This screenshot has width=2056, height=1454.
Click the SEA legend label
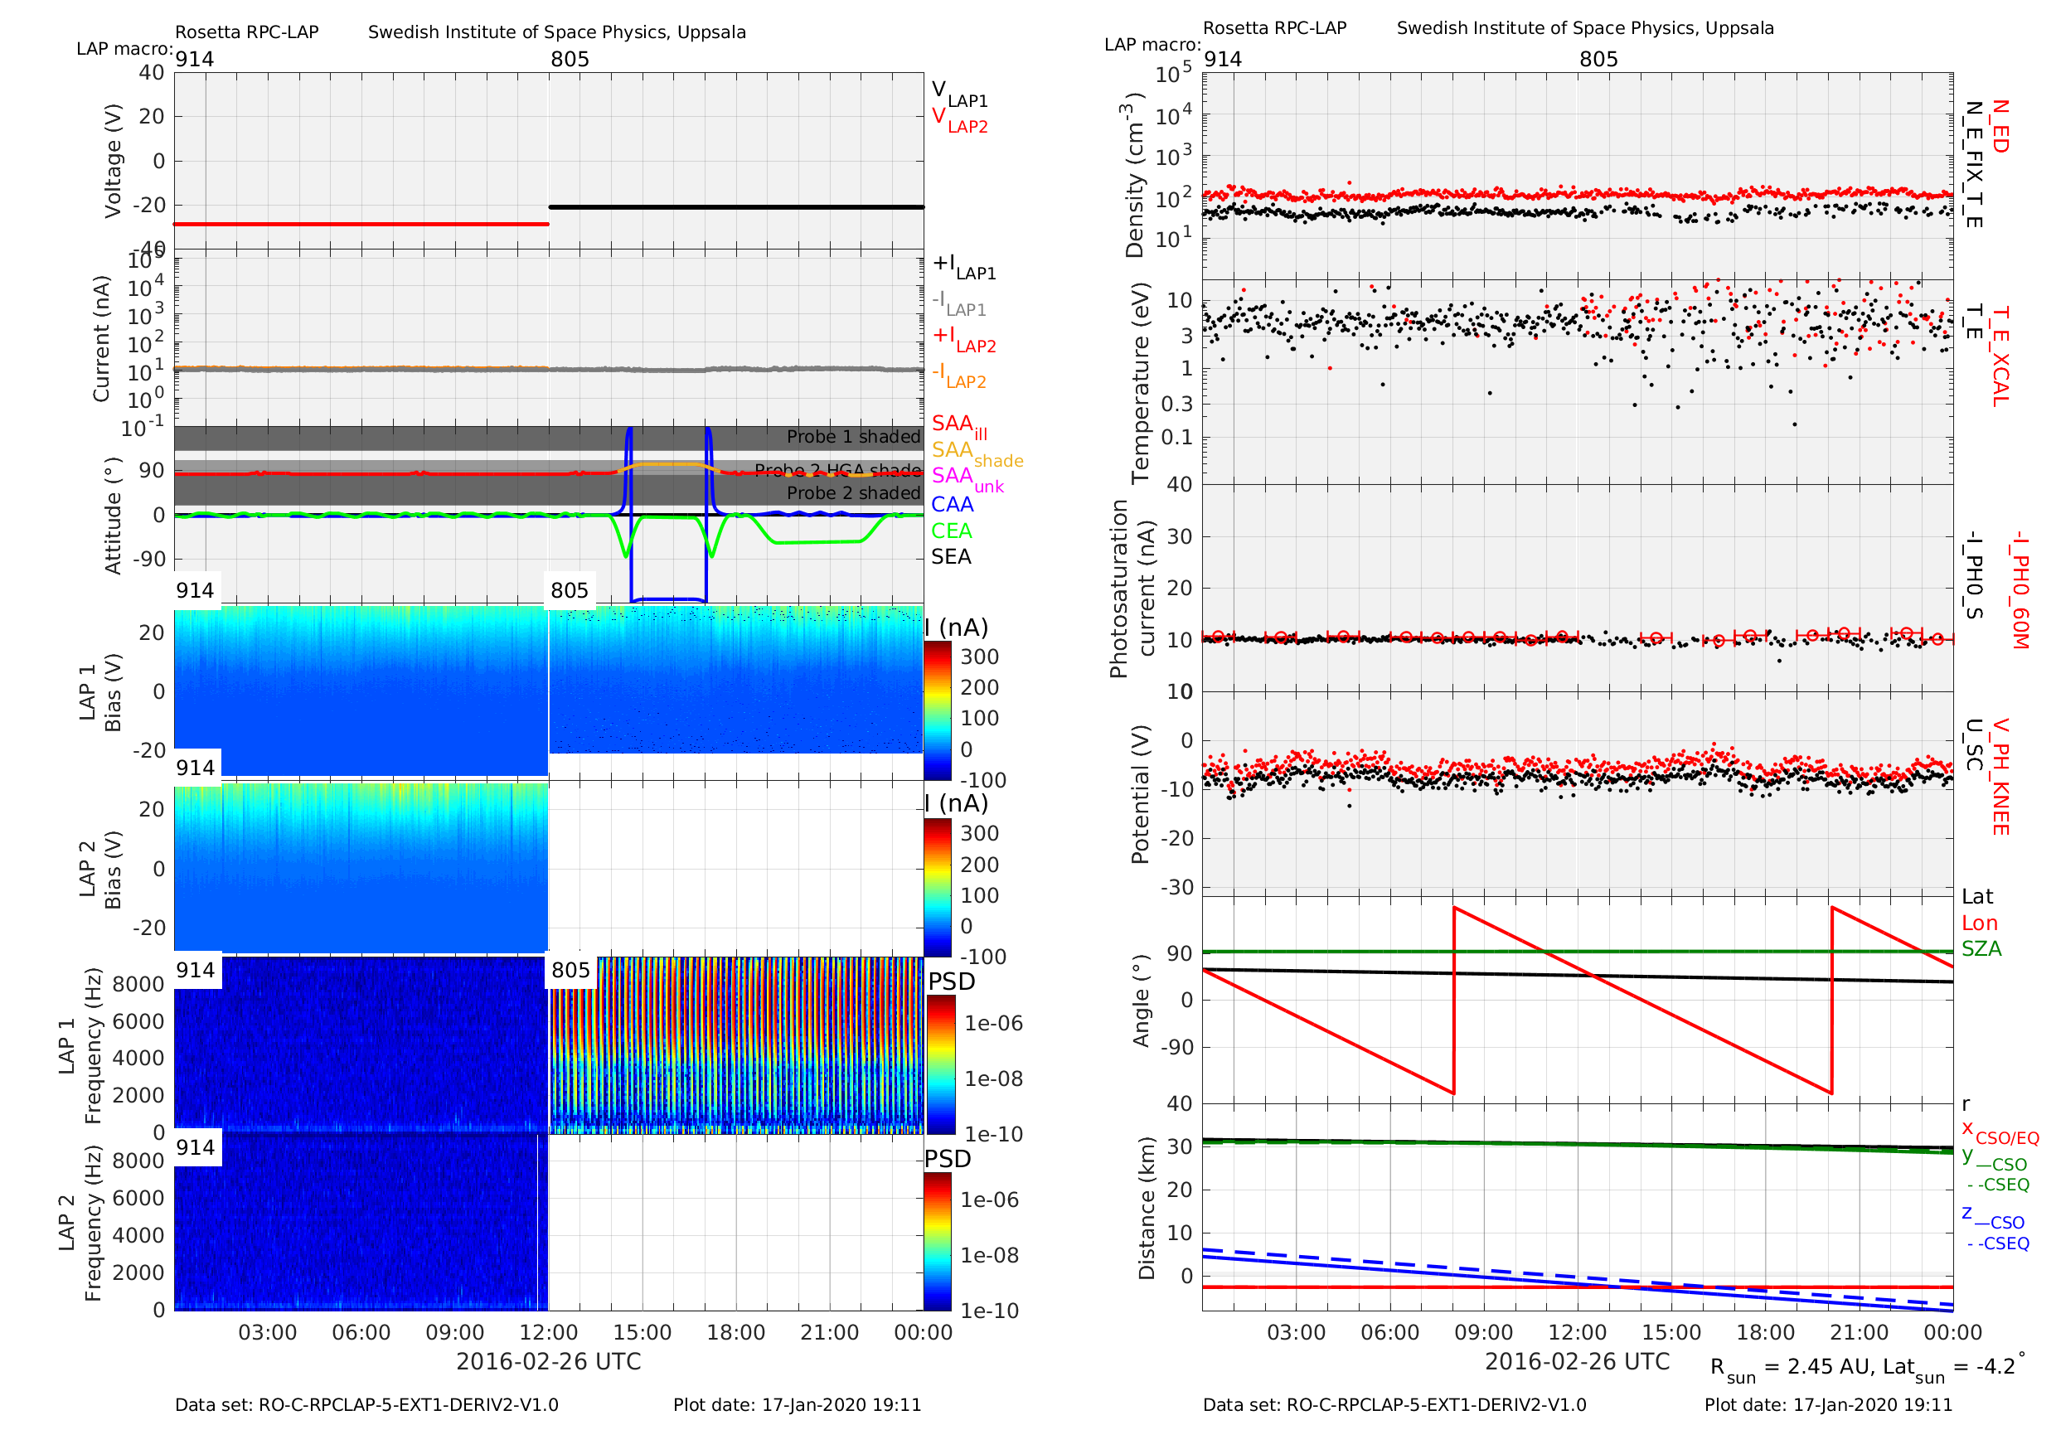pos(951,557)
